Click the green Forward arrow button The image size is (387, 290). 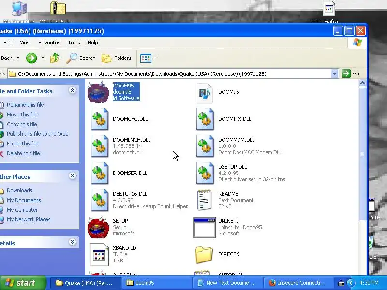tap(31, 58)
